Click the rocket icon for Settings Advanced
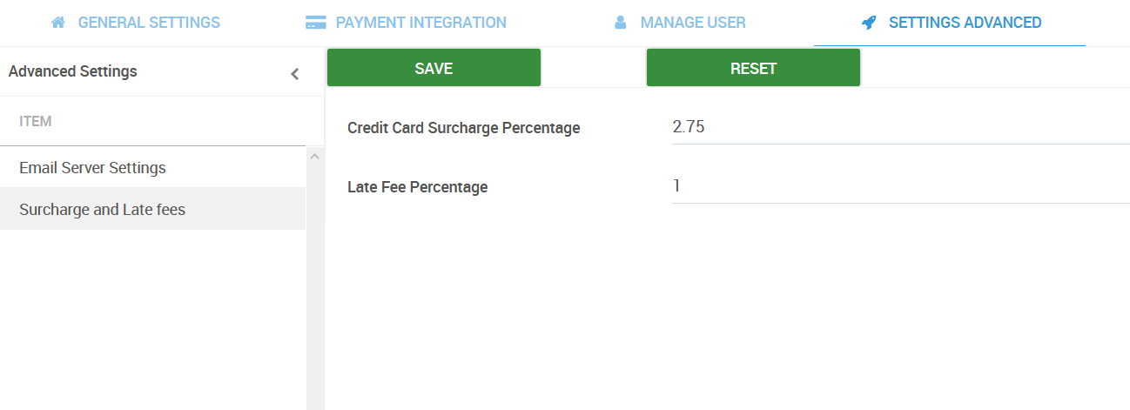Image resolution: width=1130 pixels, height=410 pixels. (869, 23)
